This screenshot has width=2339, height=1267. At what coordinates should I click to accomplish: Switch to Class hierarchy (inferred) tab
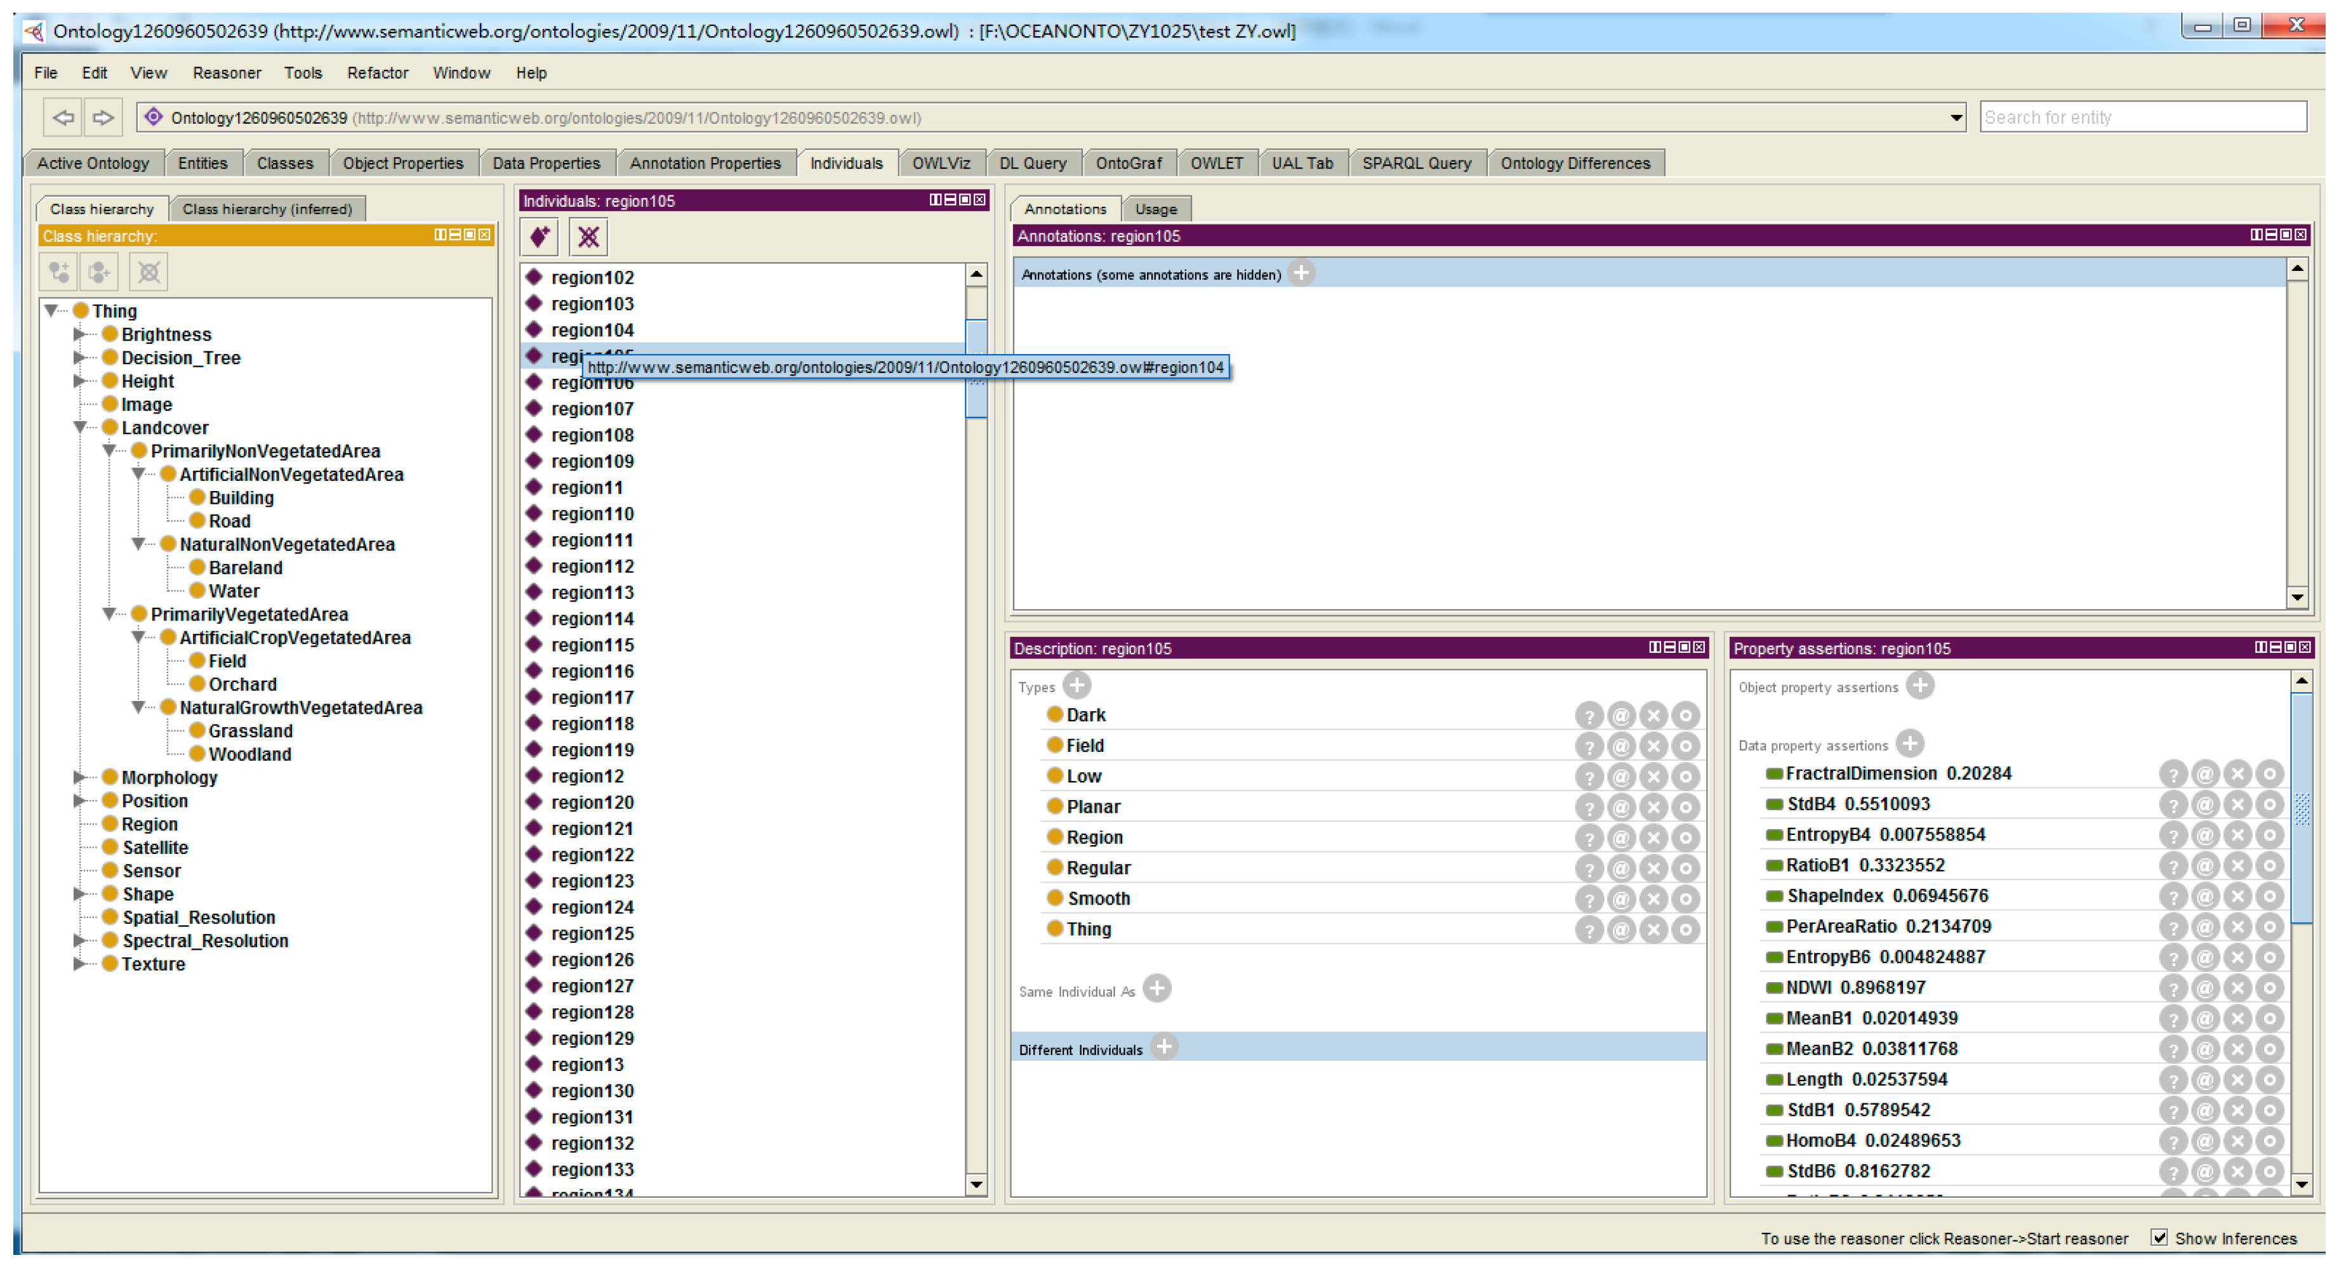(267, 209)
